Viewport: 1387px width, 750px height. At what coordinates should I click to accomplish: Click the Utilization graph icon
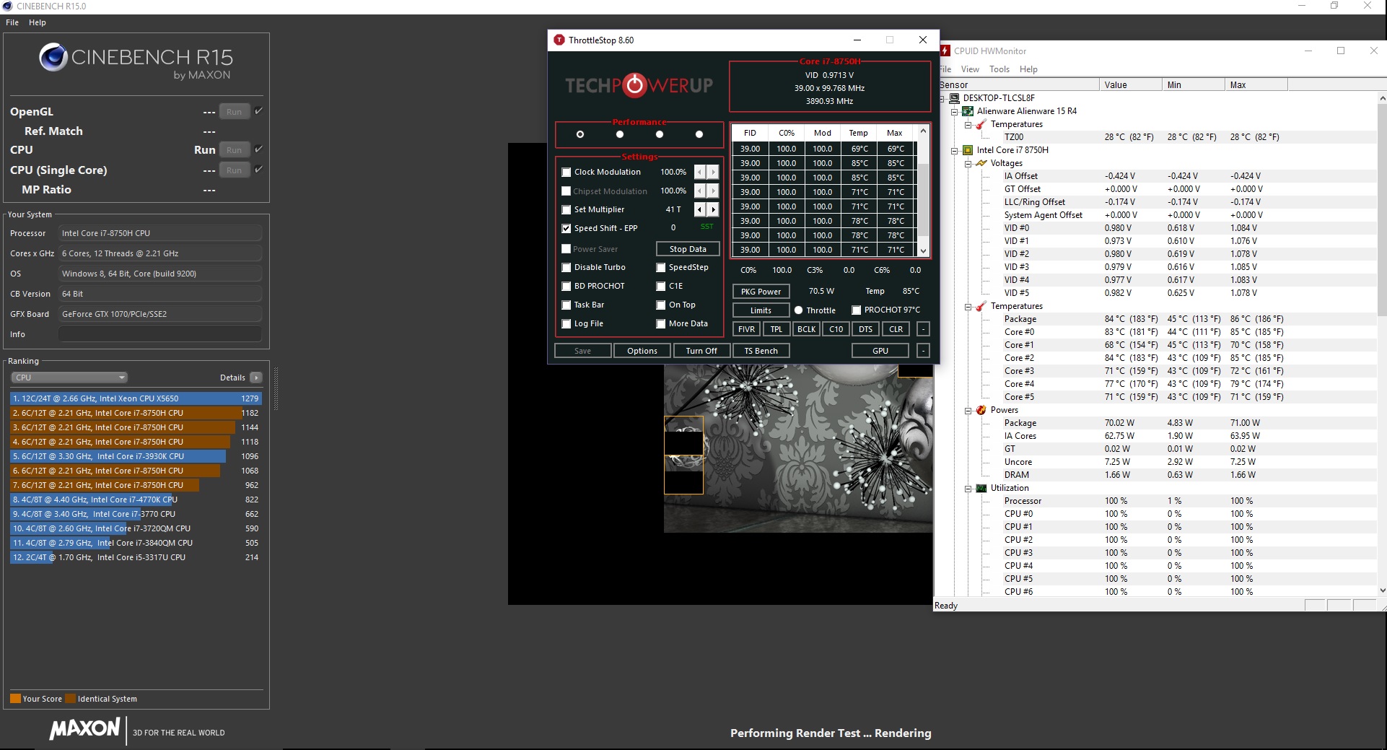click(x=981, y=488)
